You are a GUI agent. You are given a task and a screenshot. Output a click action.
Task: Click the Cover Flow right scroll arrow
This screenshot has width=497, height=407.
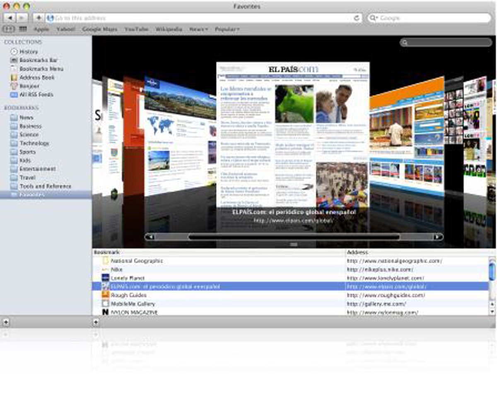pyautogui.click(x=437, y=237)
